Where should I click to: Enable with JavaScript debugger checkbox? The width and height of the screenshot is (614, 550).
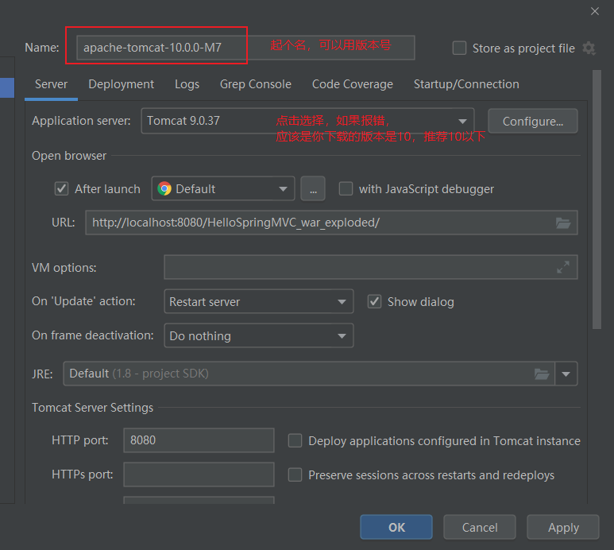pyautogui.click(x=346, y=188)
